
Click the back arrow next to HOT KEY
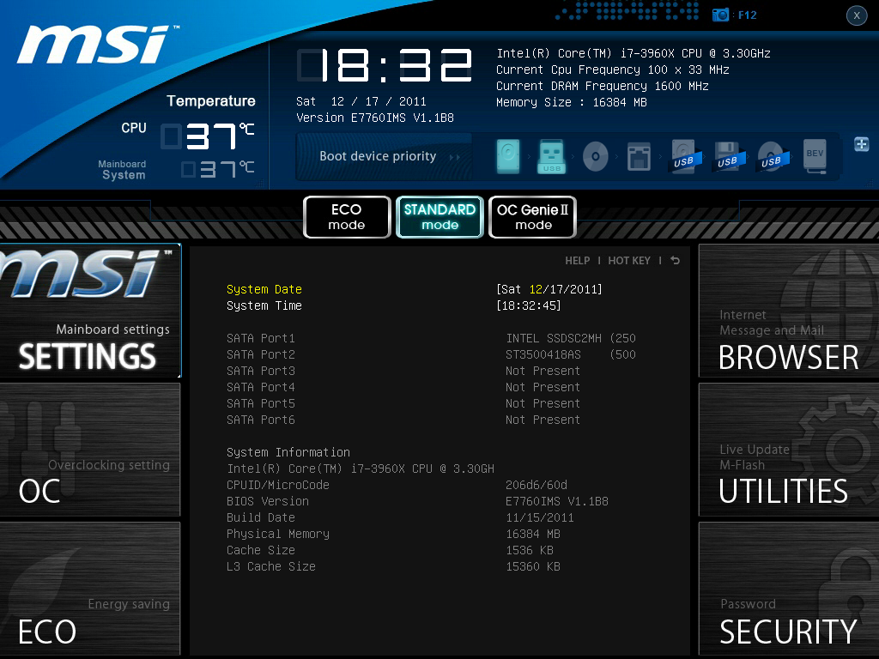[x=675, y=261]
